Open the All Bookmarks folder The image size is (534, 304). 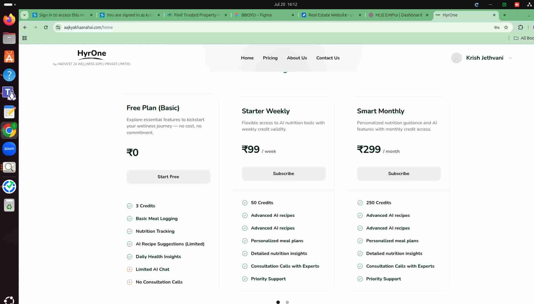coord(524,38)
